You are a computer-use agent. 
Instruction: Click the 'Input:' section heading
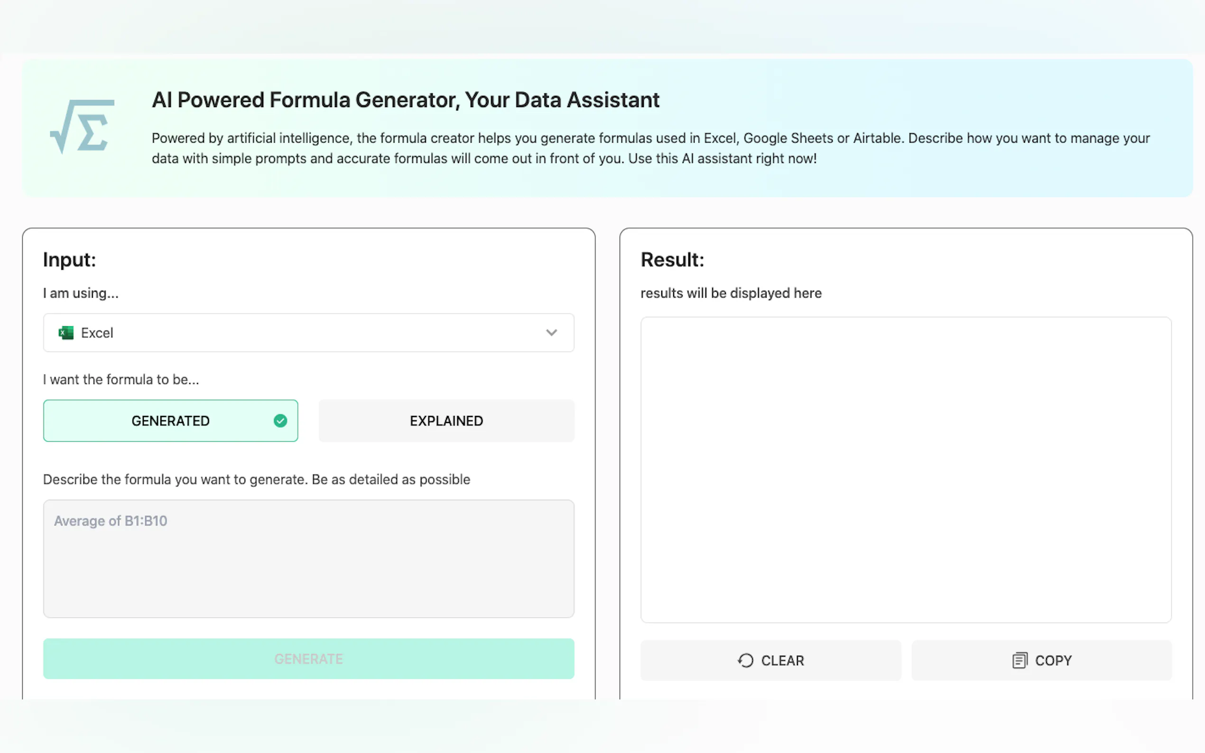[x=69, y=260]
